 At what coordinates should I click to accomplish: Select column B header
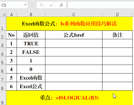tap(31, 14)
